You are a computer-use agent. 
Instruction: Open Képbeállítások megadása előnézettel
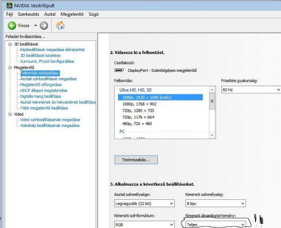click(x=52, y=49)
